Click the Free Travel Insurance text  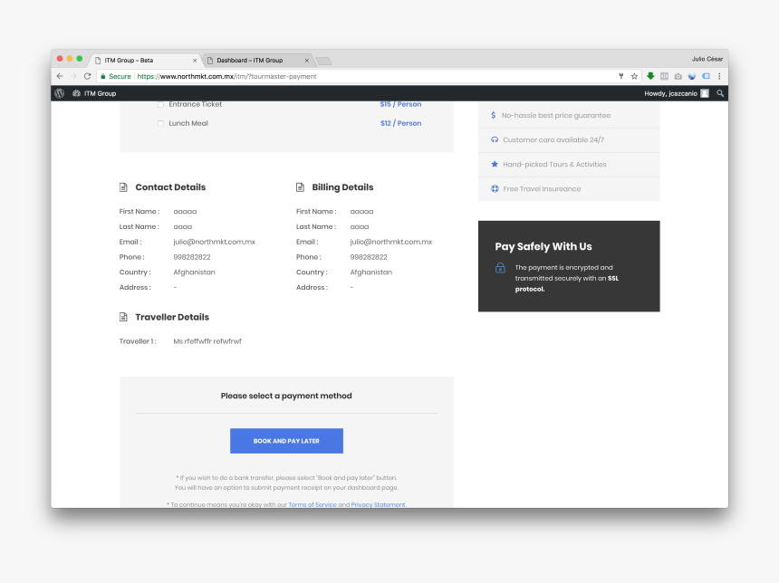pos(542,188)
